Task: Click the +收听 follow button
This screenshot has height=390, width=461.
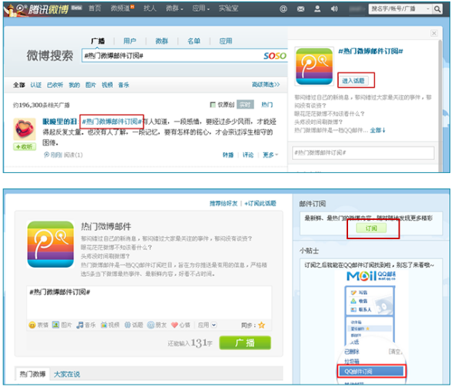Action: coord(25,148)
